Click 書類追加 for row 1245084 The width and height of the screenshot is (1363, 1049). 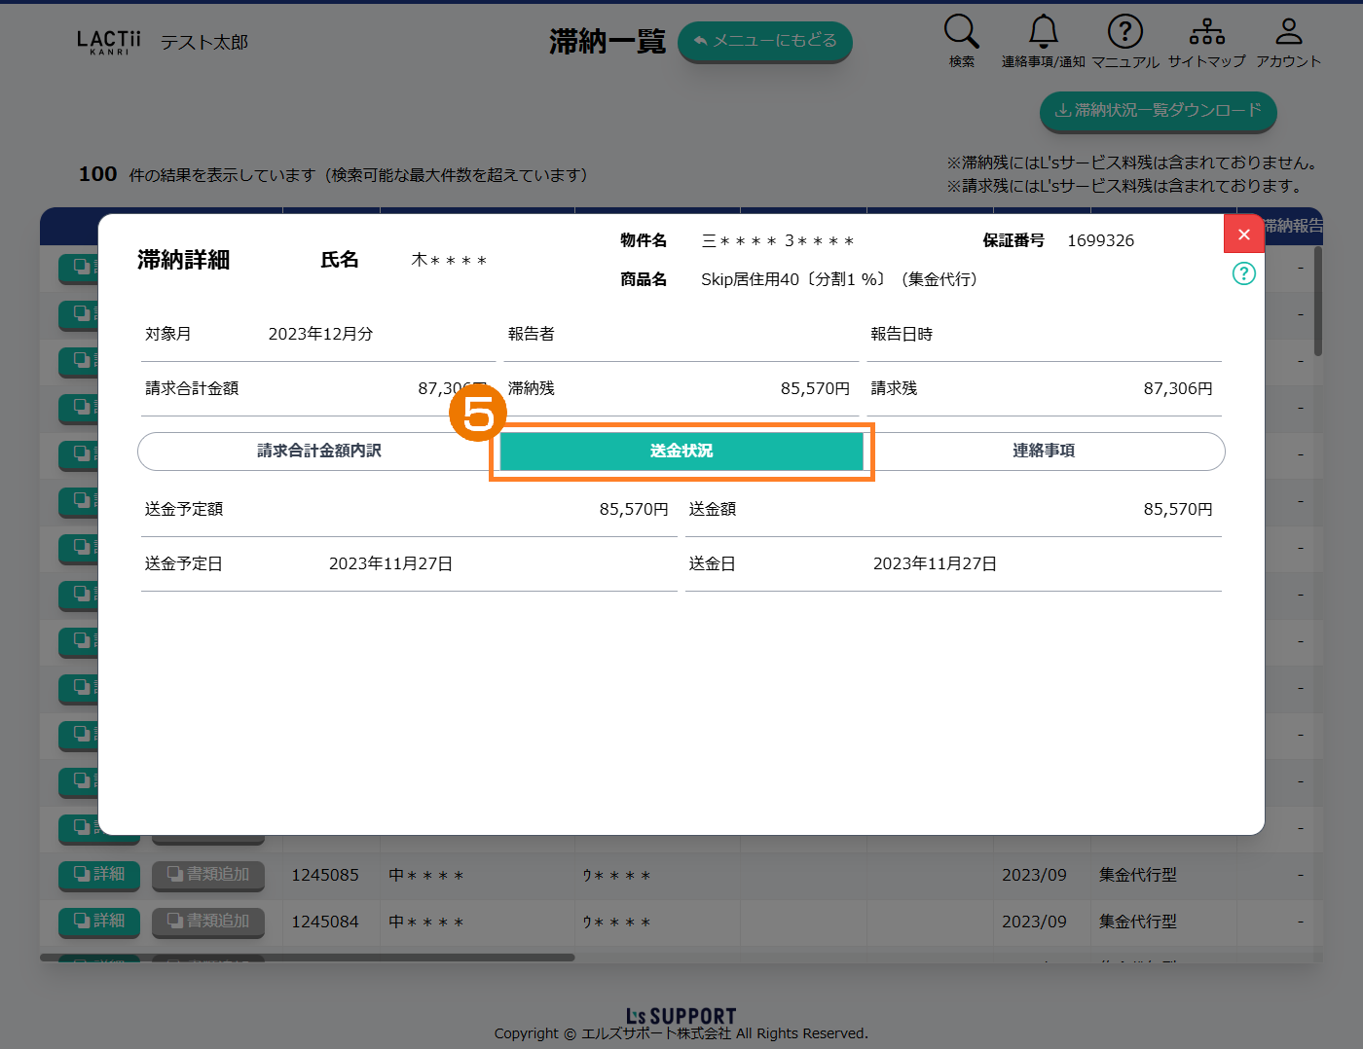pyautogui.click(x=208, y=922)
